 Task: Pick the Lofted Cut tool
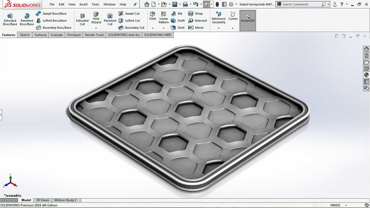tap(129, 21)
